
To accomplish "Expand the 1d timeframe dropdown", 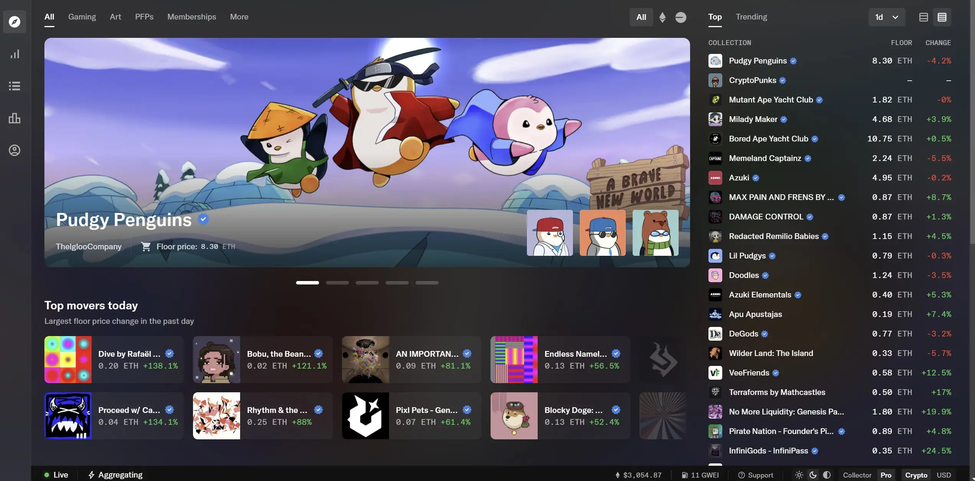I will pos(886,17).
